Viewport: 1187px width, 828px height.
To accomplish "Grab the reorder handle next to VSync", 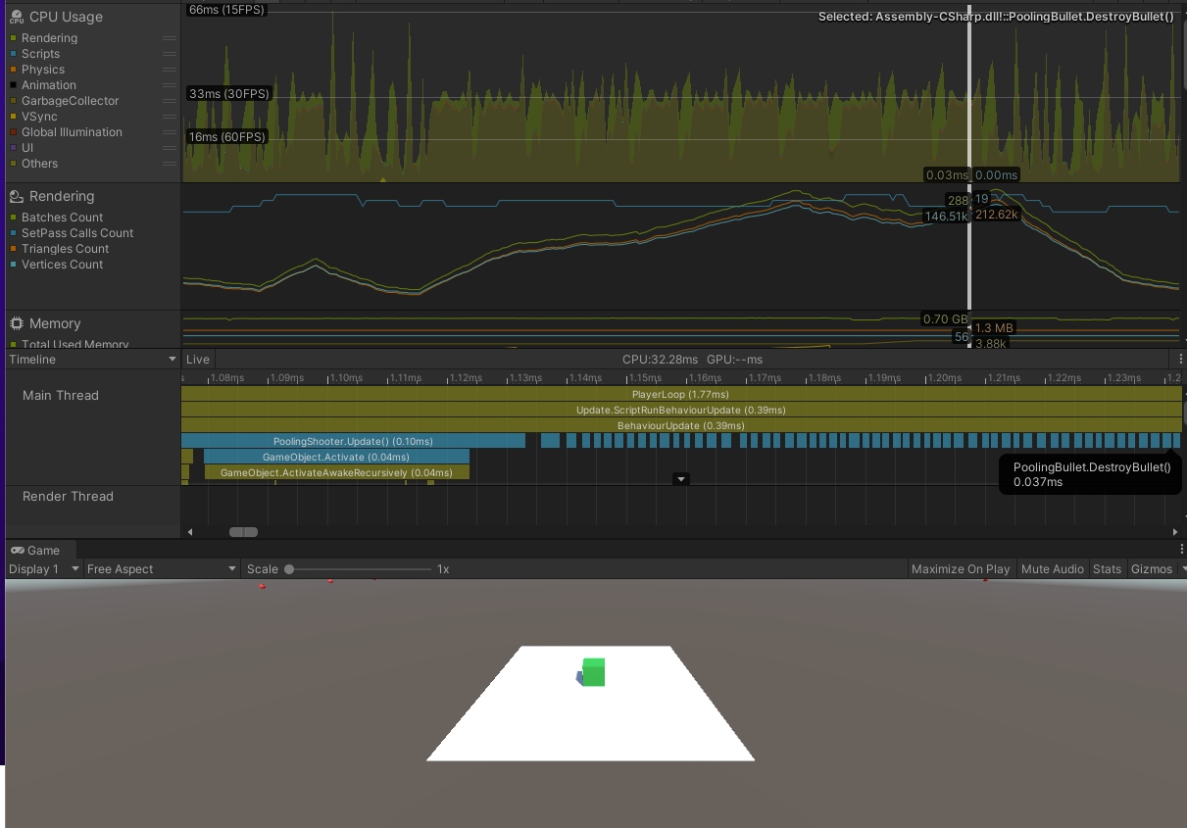I will click(170, 117).
